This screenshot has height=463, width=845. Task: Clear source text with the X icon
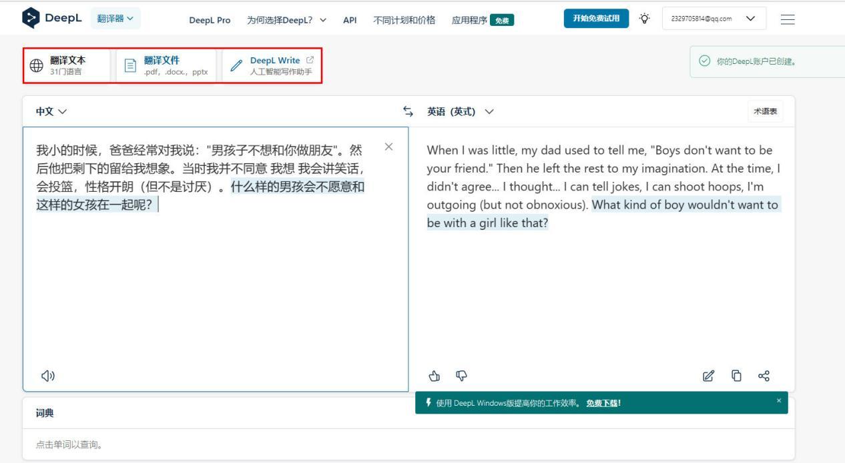click(x=388, y=148)
